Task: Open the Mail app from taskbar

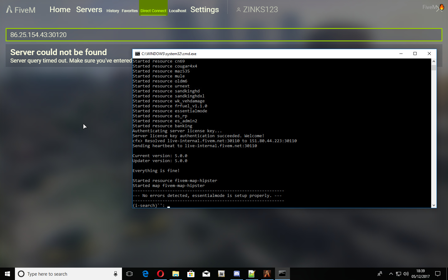Action: pyautogui.click(x=206, y=274)
